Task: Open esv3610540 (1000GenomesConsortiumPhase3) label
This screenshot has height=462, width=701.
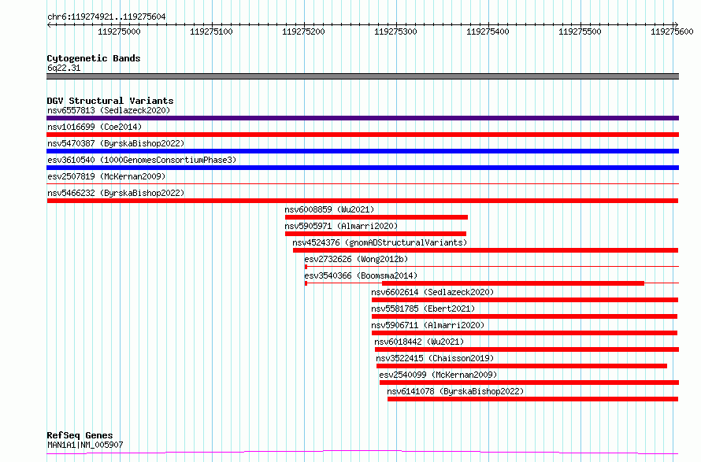Action: pos(142,160)
